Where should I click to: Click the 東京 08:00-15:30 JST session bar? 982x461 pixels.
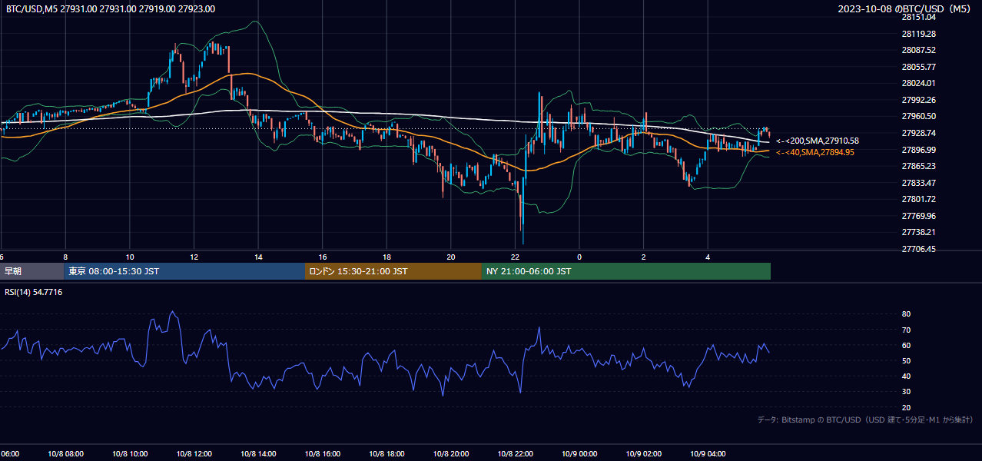coord(184,271)
